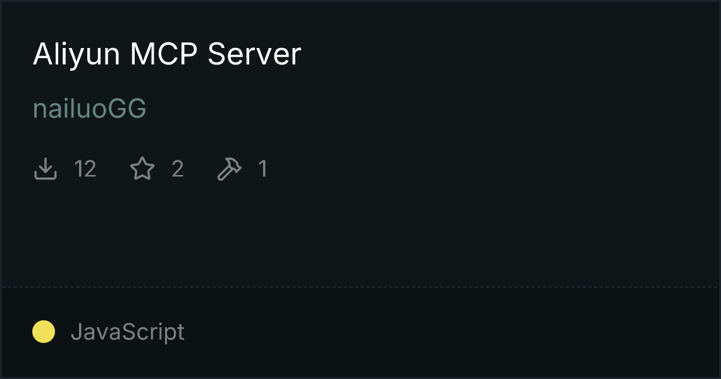Click the hammer tools icon

point(230,169)
